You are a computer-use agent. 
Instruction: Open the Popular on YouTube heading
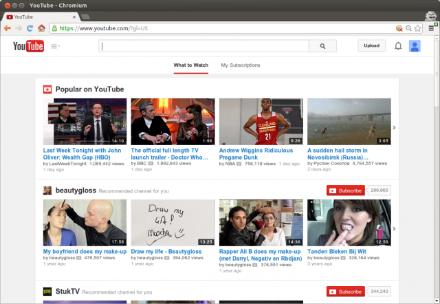89,89
